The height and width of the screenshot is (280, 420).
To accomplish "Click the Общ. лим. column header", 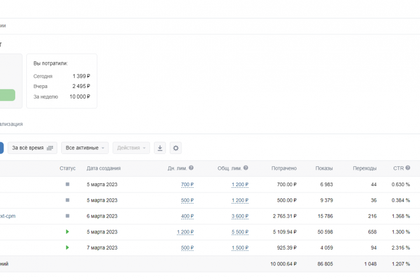I will click(x=230, y=168).
